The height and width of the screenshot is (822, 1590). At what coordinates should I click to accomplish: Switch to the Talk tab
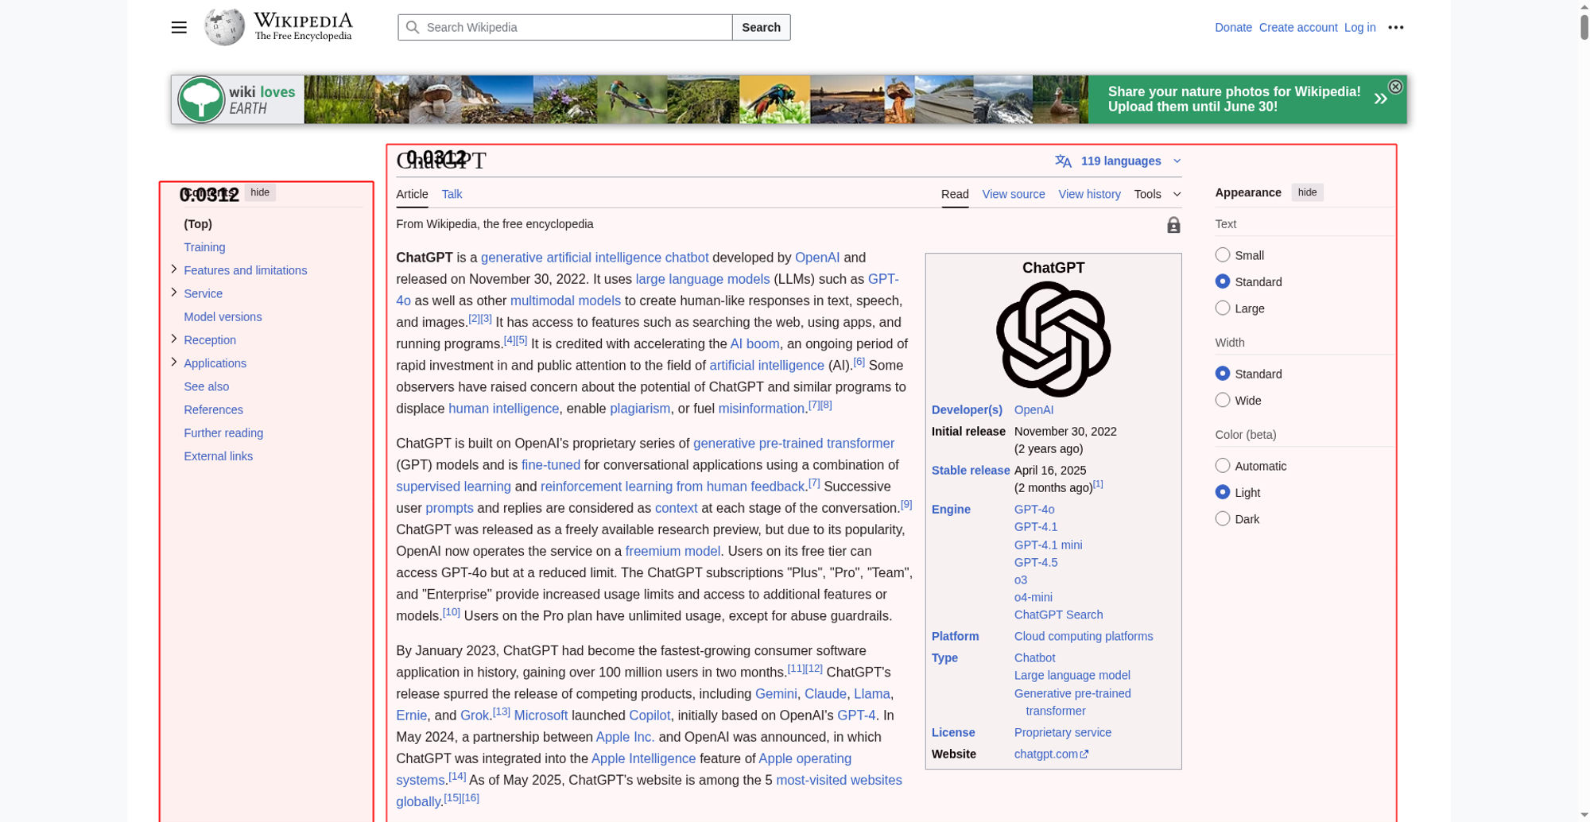[x=452, y=194]
